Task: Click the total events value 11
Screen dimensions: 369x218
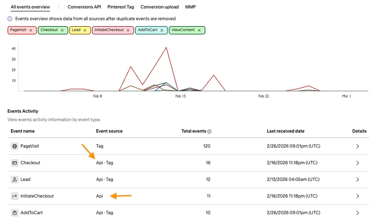Action: (209, 196)
